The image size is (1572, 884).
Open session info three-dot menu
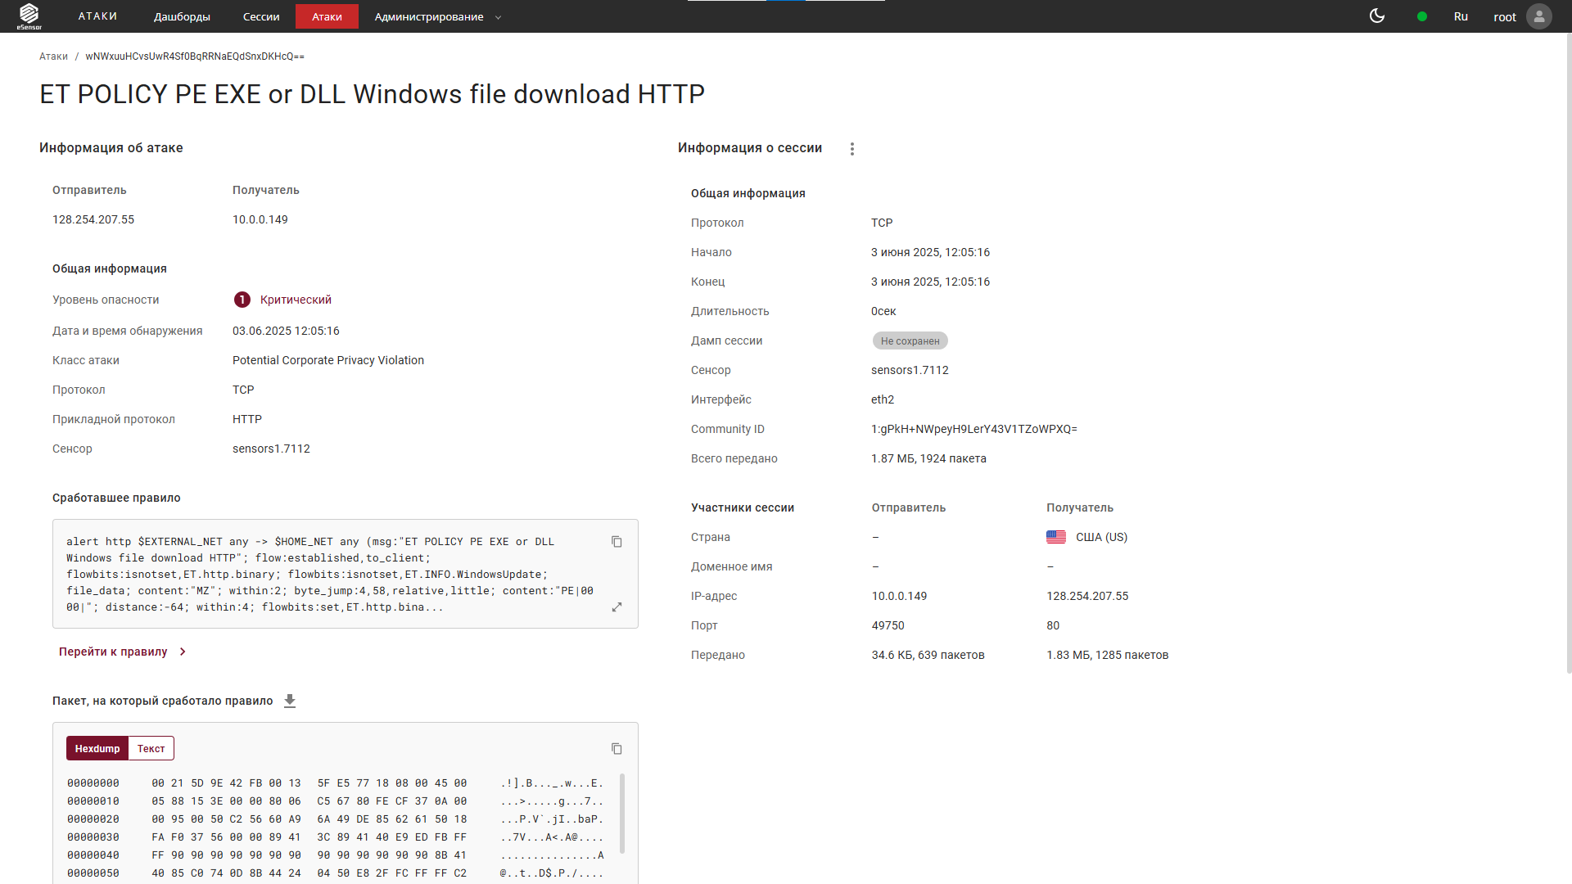click(x=852, y=149)
